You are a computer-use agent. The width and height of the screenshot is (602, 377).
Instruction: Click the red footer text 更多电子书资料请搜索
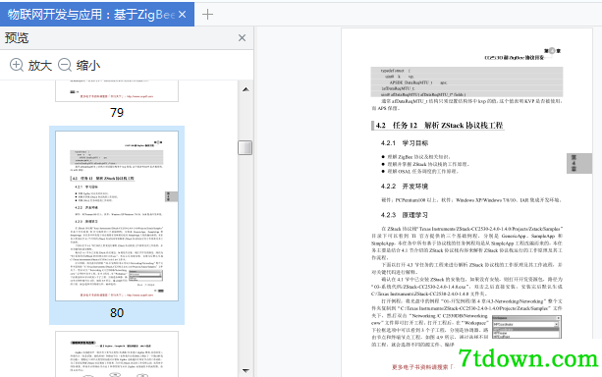click(422, 367)
